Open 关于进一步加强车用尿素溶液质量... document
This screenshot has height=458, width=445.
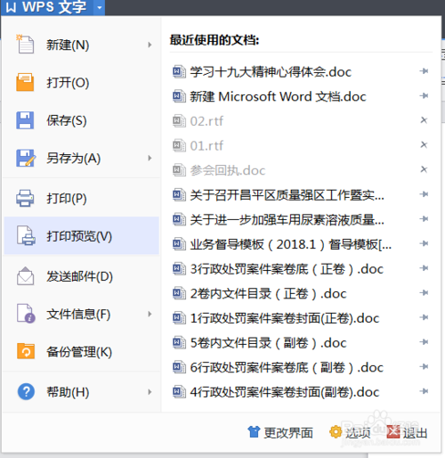click(x=301, y=219)
